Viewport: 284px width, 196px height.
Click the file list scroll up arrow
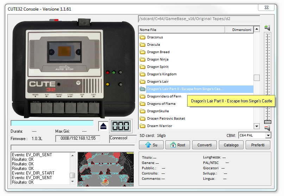257,29
